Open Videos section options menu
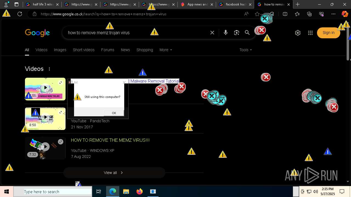The height and width of the screenshot is (197, 351). [49, 69]
